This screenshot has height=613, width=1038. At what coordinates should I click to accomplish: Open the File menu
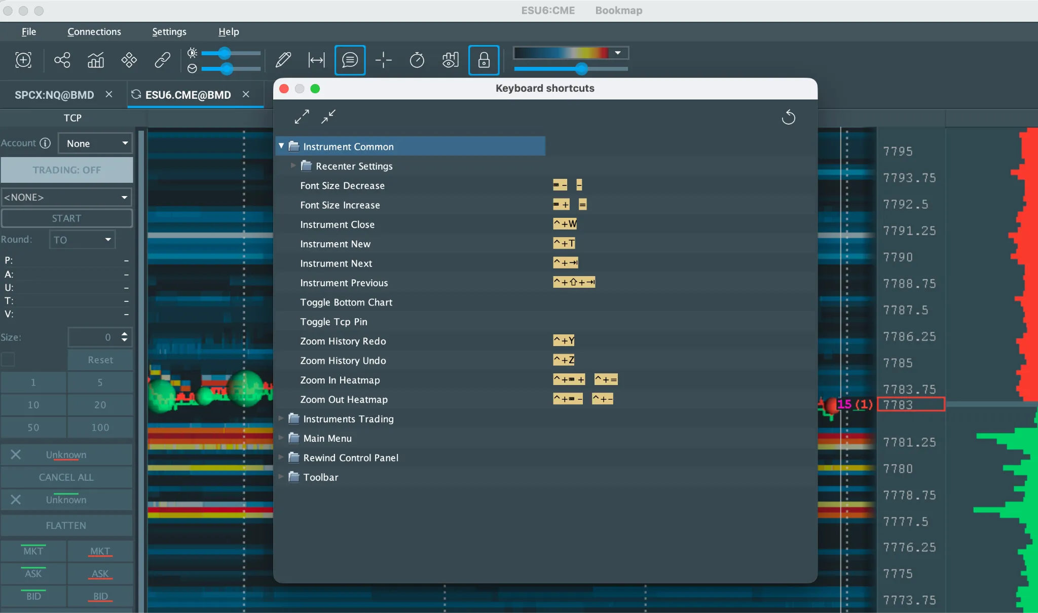coord(28,31)
